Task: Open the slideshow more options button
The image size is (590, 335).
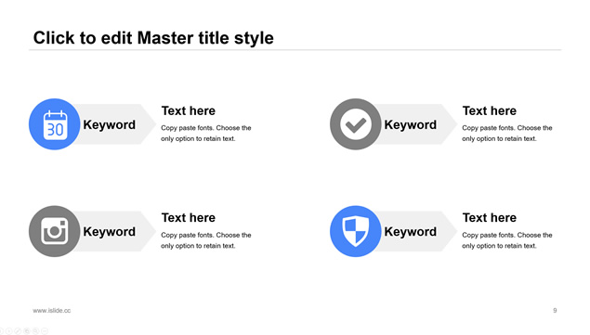Action: (x=45, y=331)
